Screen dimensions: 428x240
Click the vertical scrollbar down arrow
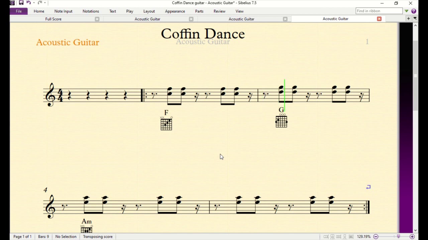(x=415, y=230)
